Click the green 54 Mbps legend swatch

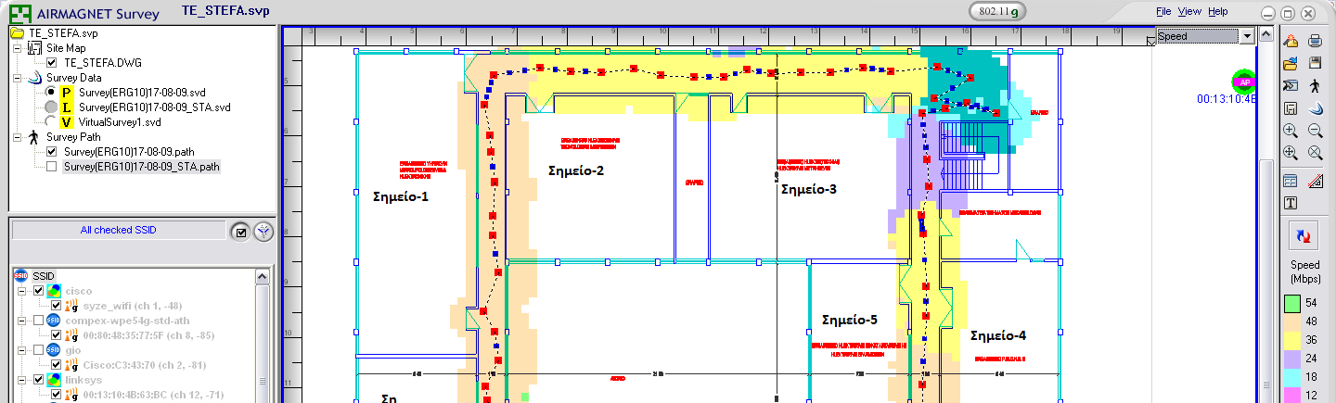(x=1291, y=302)
